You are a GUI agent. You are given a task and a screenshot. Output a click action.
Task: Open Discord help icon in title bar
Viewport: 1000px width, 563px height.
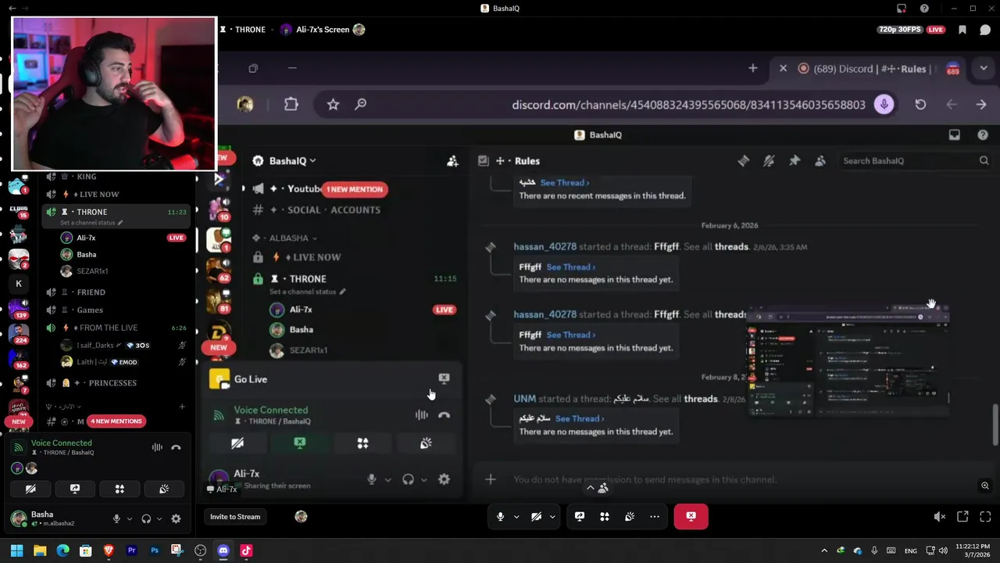click(x=925, y=9)
